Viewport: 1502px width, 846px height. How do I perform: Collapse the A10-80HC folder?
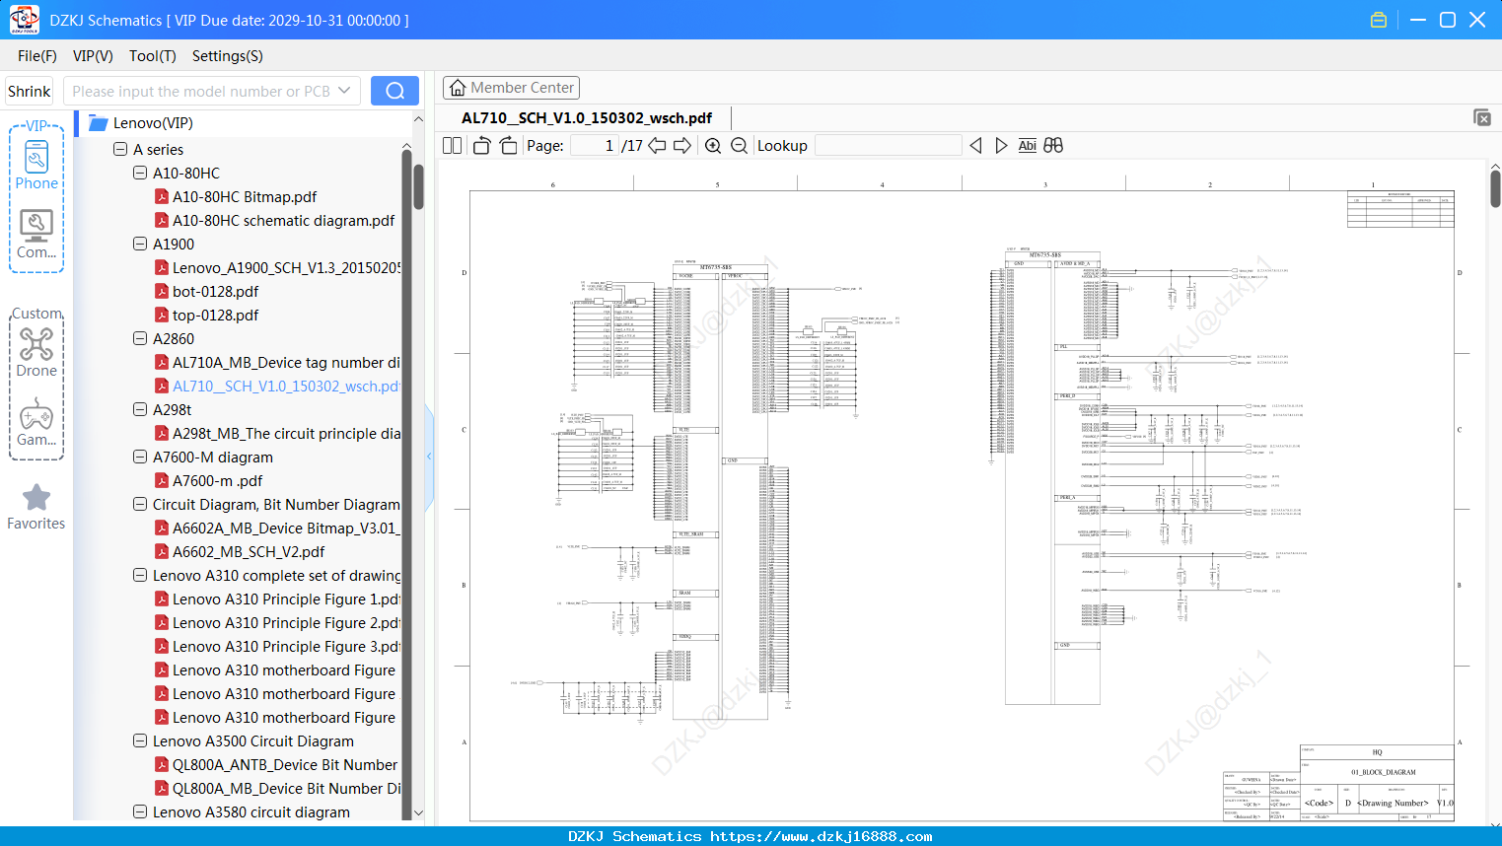point(140,173)
